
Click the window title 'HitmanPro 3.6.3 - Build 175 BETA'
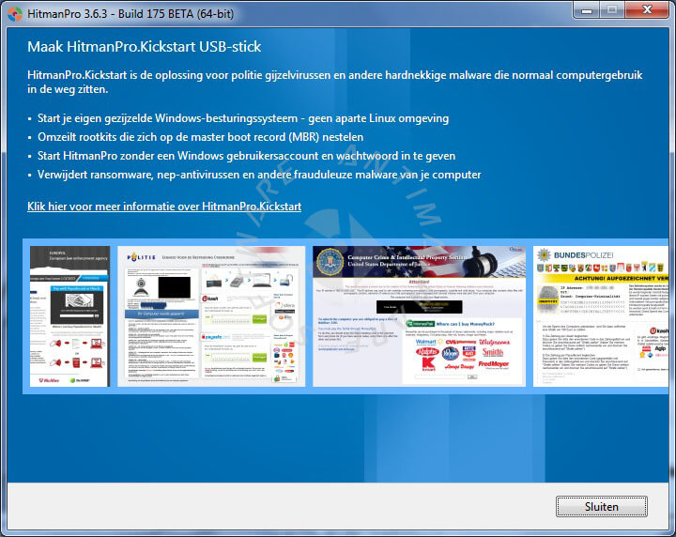[x=131, y=14]
